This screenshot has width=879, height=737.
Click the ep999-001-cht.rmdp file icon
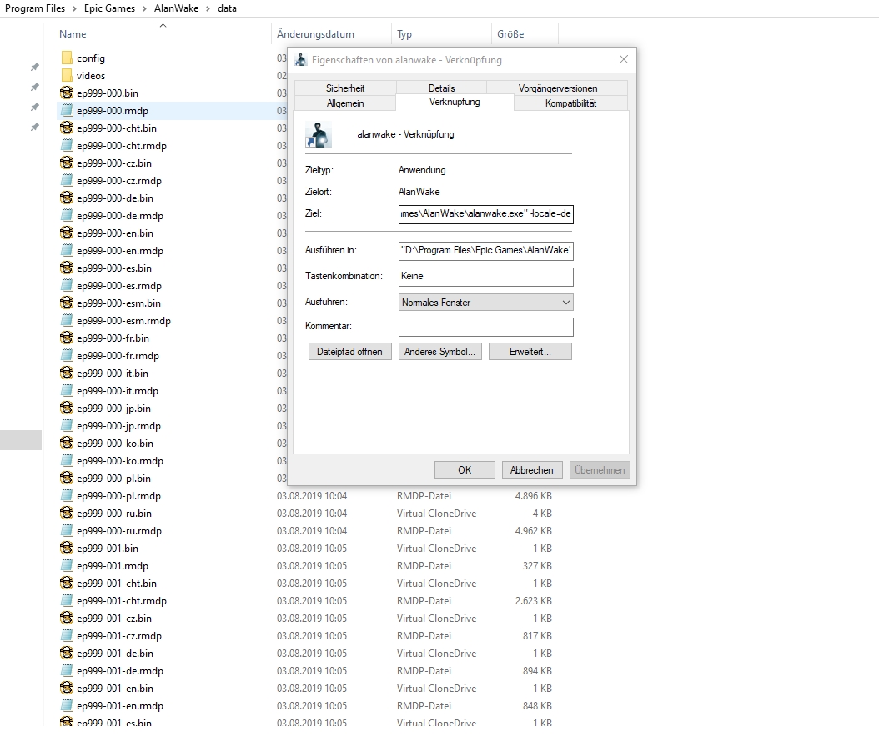(x=67, y=601)
